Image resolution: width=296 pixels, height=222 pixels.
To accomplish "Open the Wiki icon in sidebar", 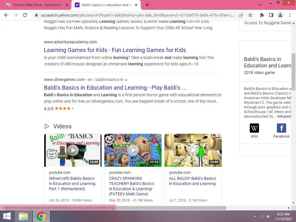I will [254, 128].
